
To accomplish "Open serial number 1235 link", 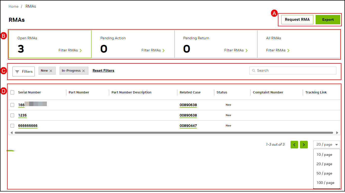I will pyautogui.click(x=22, y=115).
